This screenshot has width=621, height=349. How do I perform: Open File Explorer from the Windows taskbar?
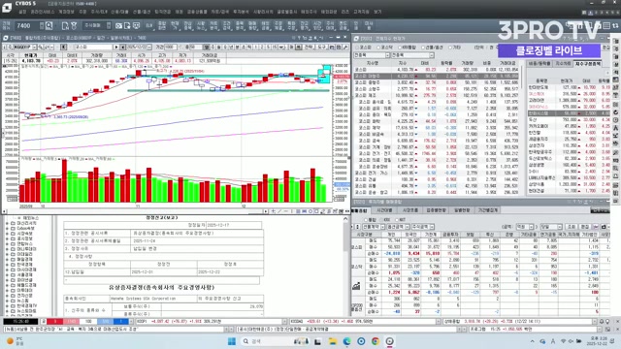[332, 341]
